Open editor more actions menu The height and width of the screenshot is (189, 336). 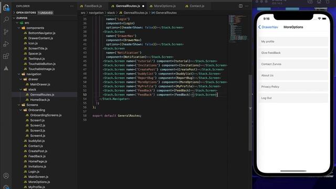click(x=247, y=6)
